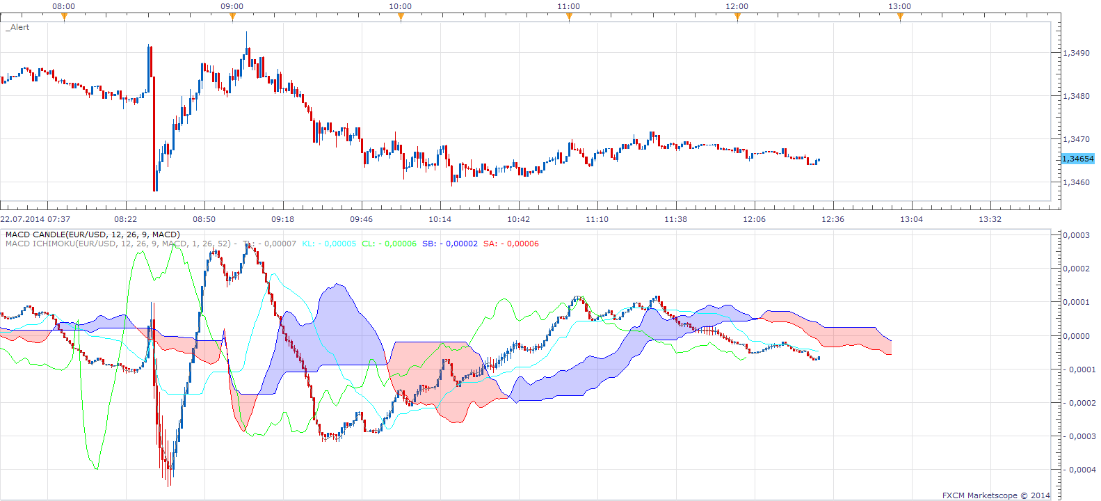This screenshot has width=1101, height=501.
Task: Click the 08:50 time axis label
Action: [x=204, y=219]
